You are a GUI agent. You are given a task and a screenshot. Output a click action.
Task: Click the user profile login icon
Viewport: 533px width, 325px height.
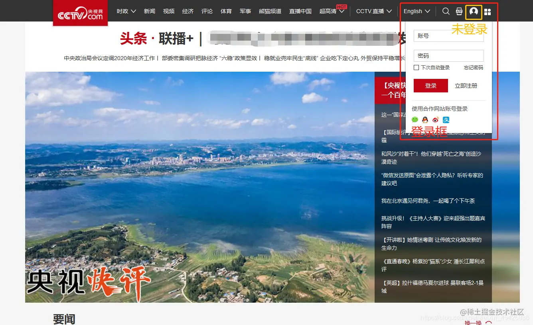pyautogui.click(x=474, y=11)
